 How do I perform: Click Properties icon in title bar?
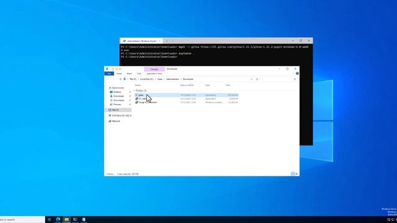click(113, 69)
